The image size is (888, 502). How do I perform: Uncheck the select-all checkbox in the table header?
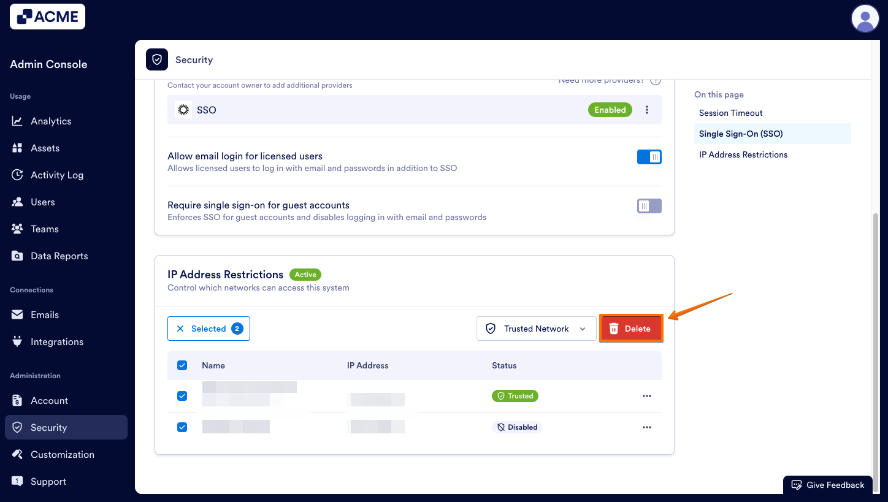pos(182,365)
